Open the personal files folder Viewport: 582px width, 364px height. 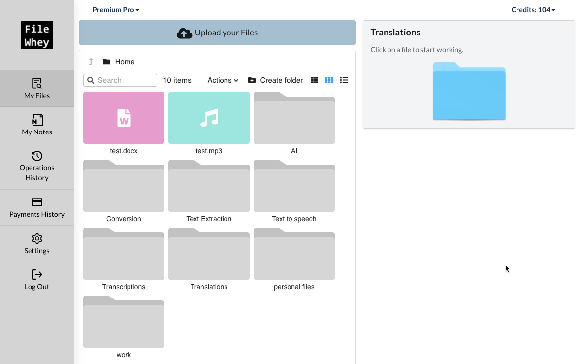(x=294, y=254)
